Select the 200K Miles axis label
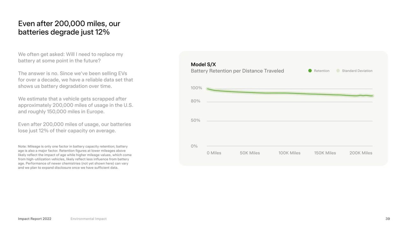 [x=361, y=153]
